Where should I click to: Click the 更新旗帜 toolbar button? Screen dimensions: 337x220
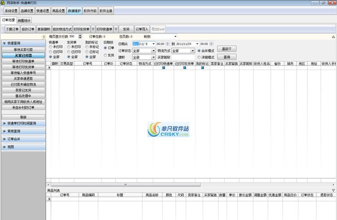pyautogui.click(x=44, y=29)
